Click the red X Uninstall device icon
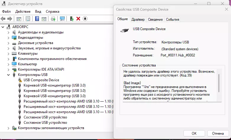This screenshot has width=231, height=140. 78,19
